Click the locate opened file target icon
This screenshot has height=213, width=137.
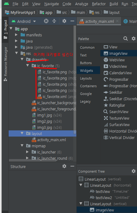point(46,21)
